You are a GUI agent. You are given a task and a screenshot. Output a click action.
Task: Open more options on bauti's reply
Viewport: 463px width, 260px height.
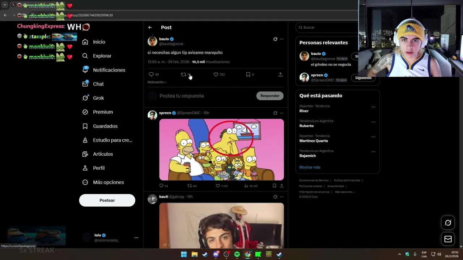point(282,197)
